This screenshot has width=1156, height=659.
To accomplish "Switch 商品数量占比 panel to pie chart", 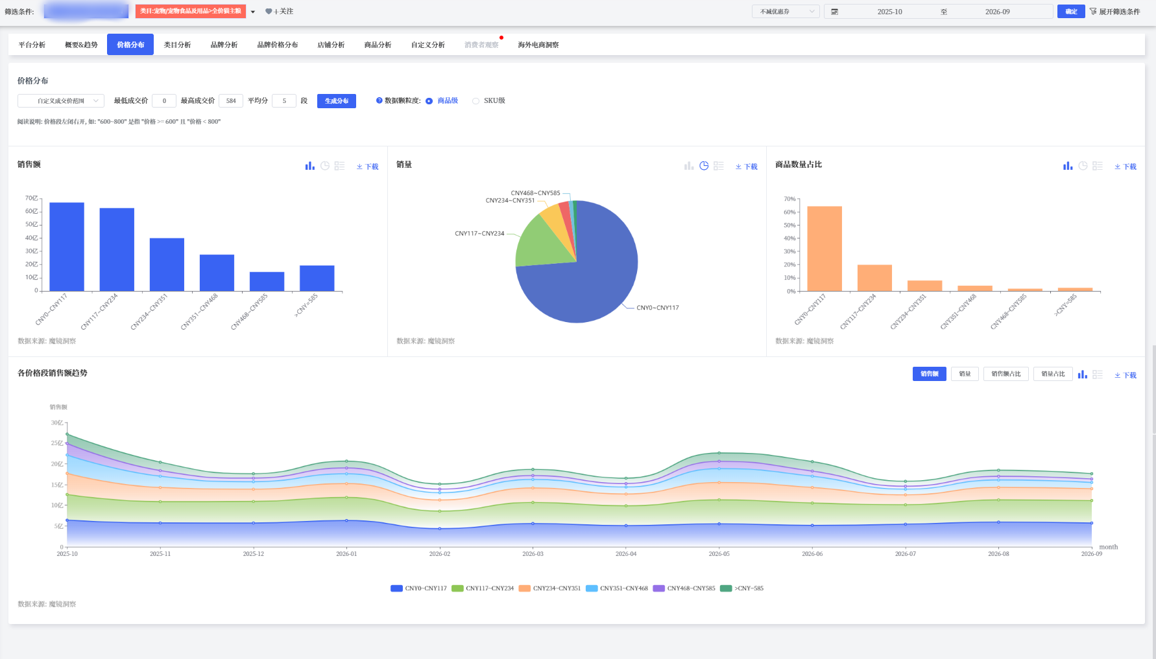I will click(1083, 166).
